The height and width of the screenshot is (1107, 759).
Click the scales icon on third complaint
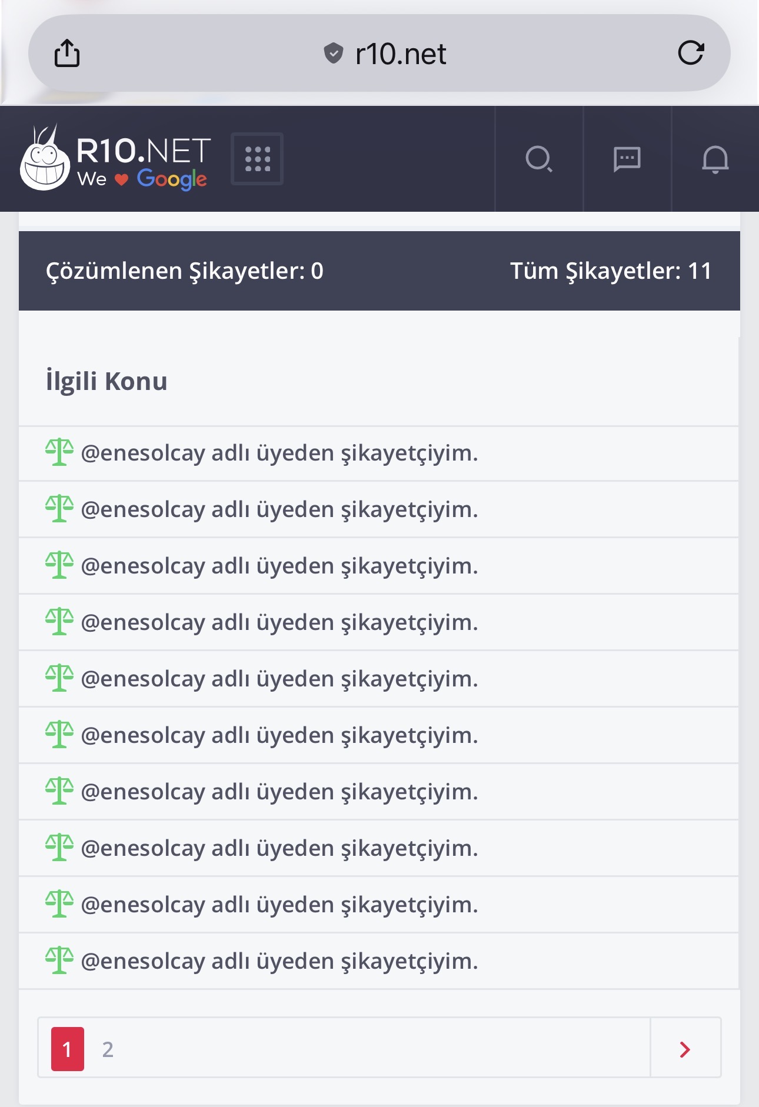click(x=59, y=565)
